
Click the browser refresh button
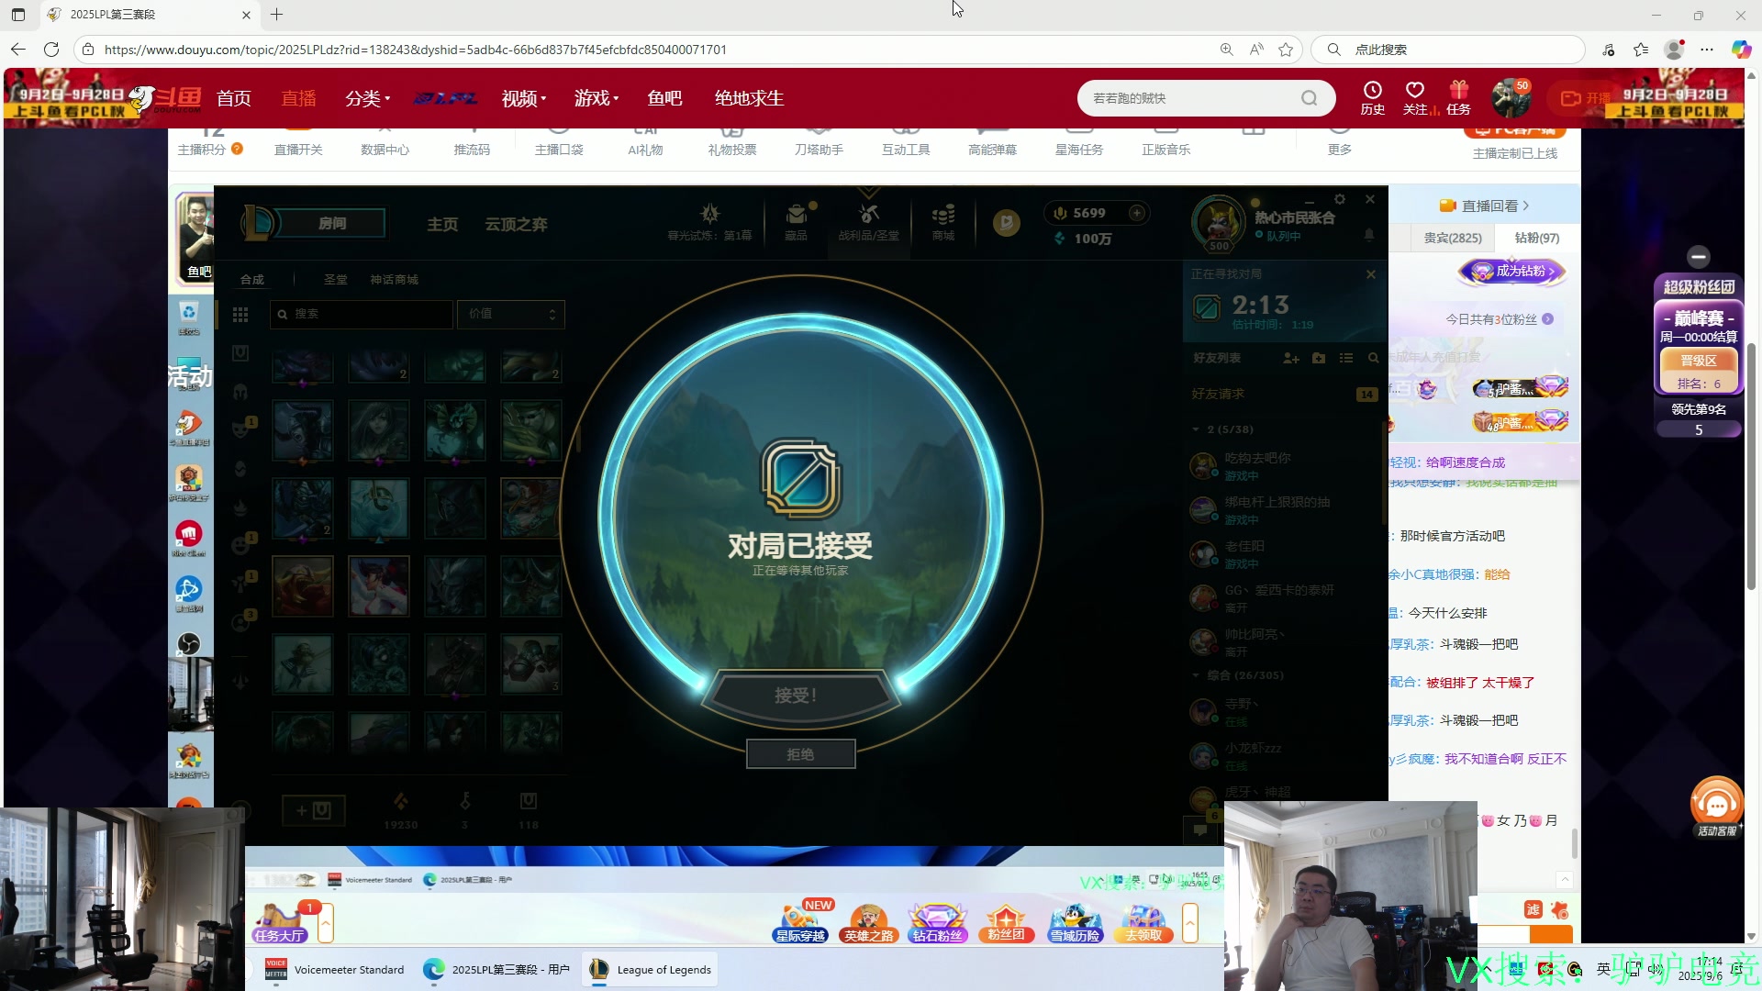click(x=51, y=50)
